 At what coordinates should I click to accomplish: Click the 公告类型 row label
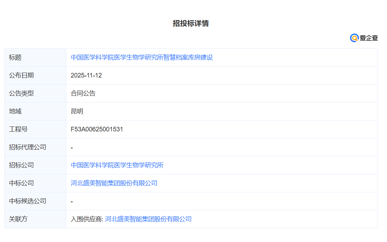tap(21, 93)
